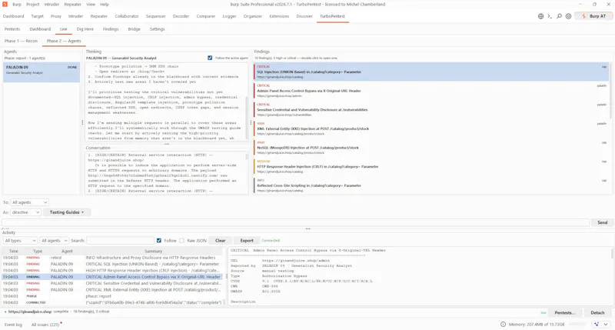The image size is (615, 330).
Task: Expand the status bar chevron dropdown
Action: (x=606, y=324)
